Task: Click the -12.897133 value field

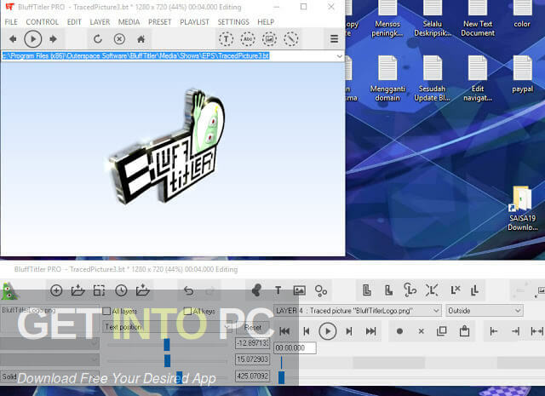Action: [x=253, y=343]
